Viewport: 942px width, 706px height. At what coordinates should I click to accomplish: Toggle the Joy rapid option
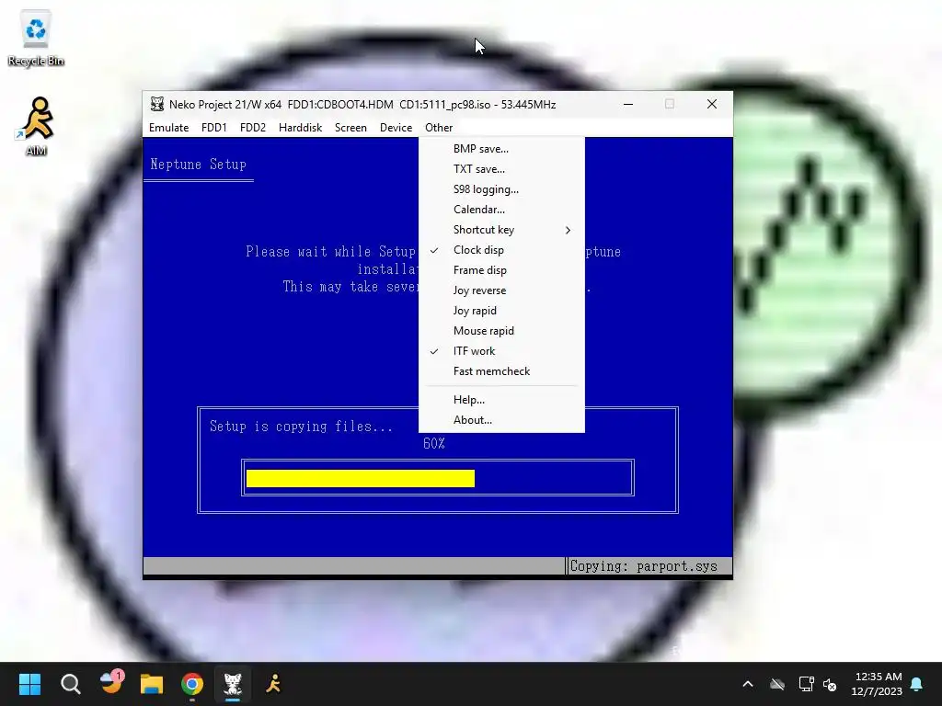[x=501, y=311]
